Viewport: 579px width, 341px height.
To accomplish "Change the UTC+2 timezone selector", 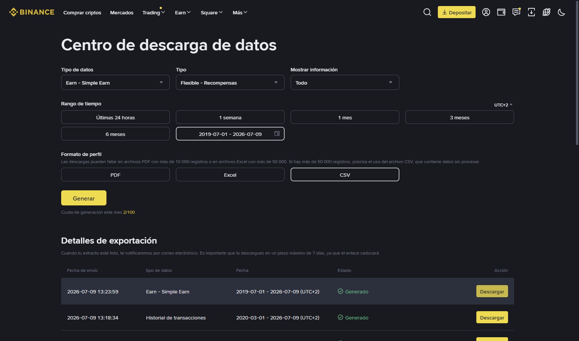I will tap(504, 105).
